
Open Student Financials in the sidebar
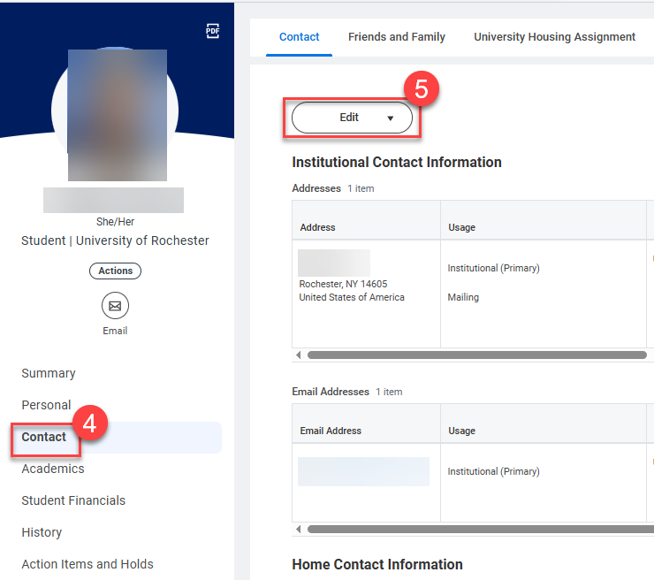click(x=73, y=500)
